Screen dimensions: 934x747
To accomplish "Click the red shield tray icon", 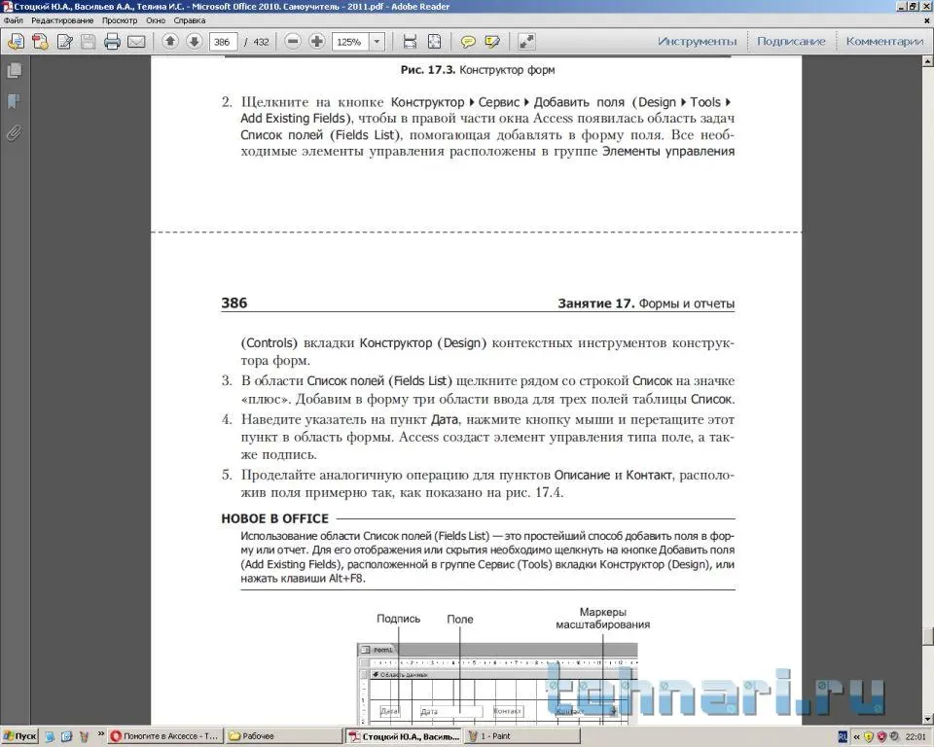I will click(x=881, y=737).
